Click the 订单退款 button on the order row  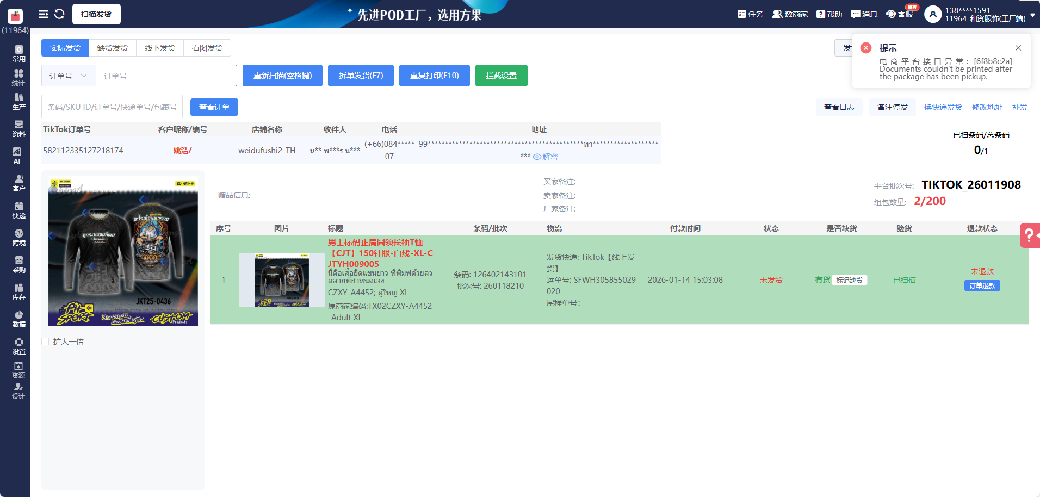(982, 285)
